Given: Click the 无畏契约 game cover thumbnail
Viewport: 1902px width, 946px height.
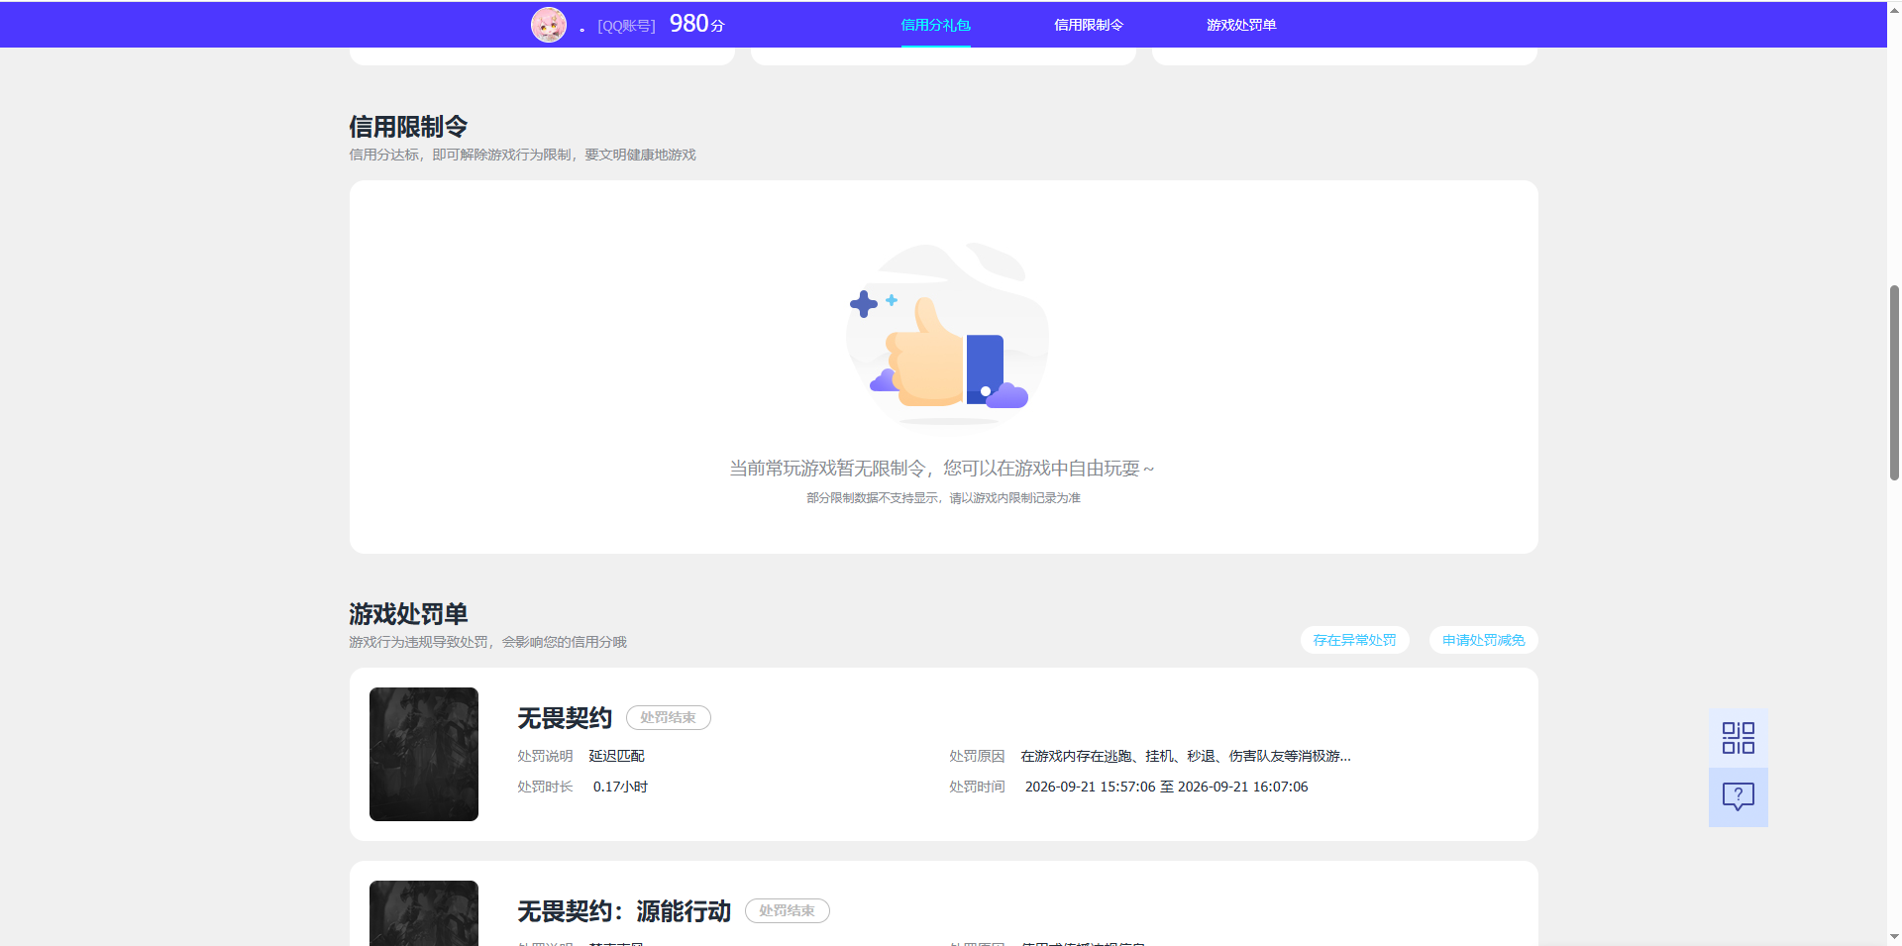Looking at the screenshot, I should (x=424, y=754).
